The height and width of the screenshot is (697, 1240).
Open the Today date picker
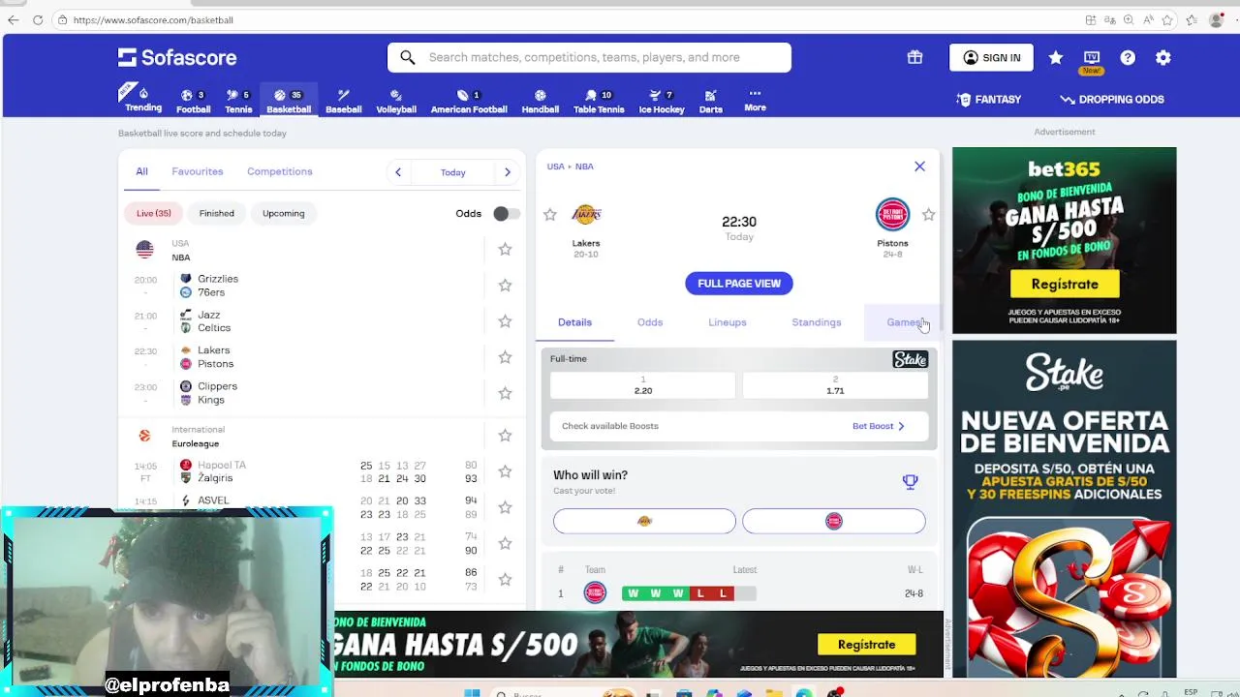pos(452,172)
